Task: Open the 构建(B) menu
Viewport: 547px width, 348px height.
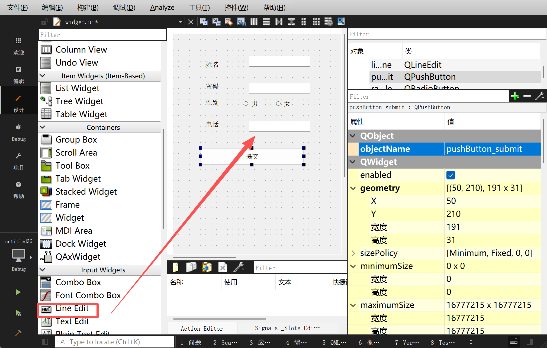Action: [x=88, y=7]
